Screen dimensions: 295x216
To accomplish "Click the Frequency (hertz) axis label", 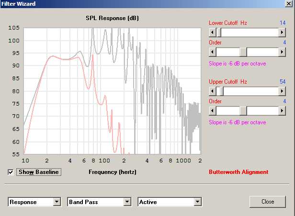I will [113, 172].
